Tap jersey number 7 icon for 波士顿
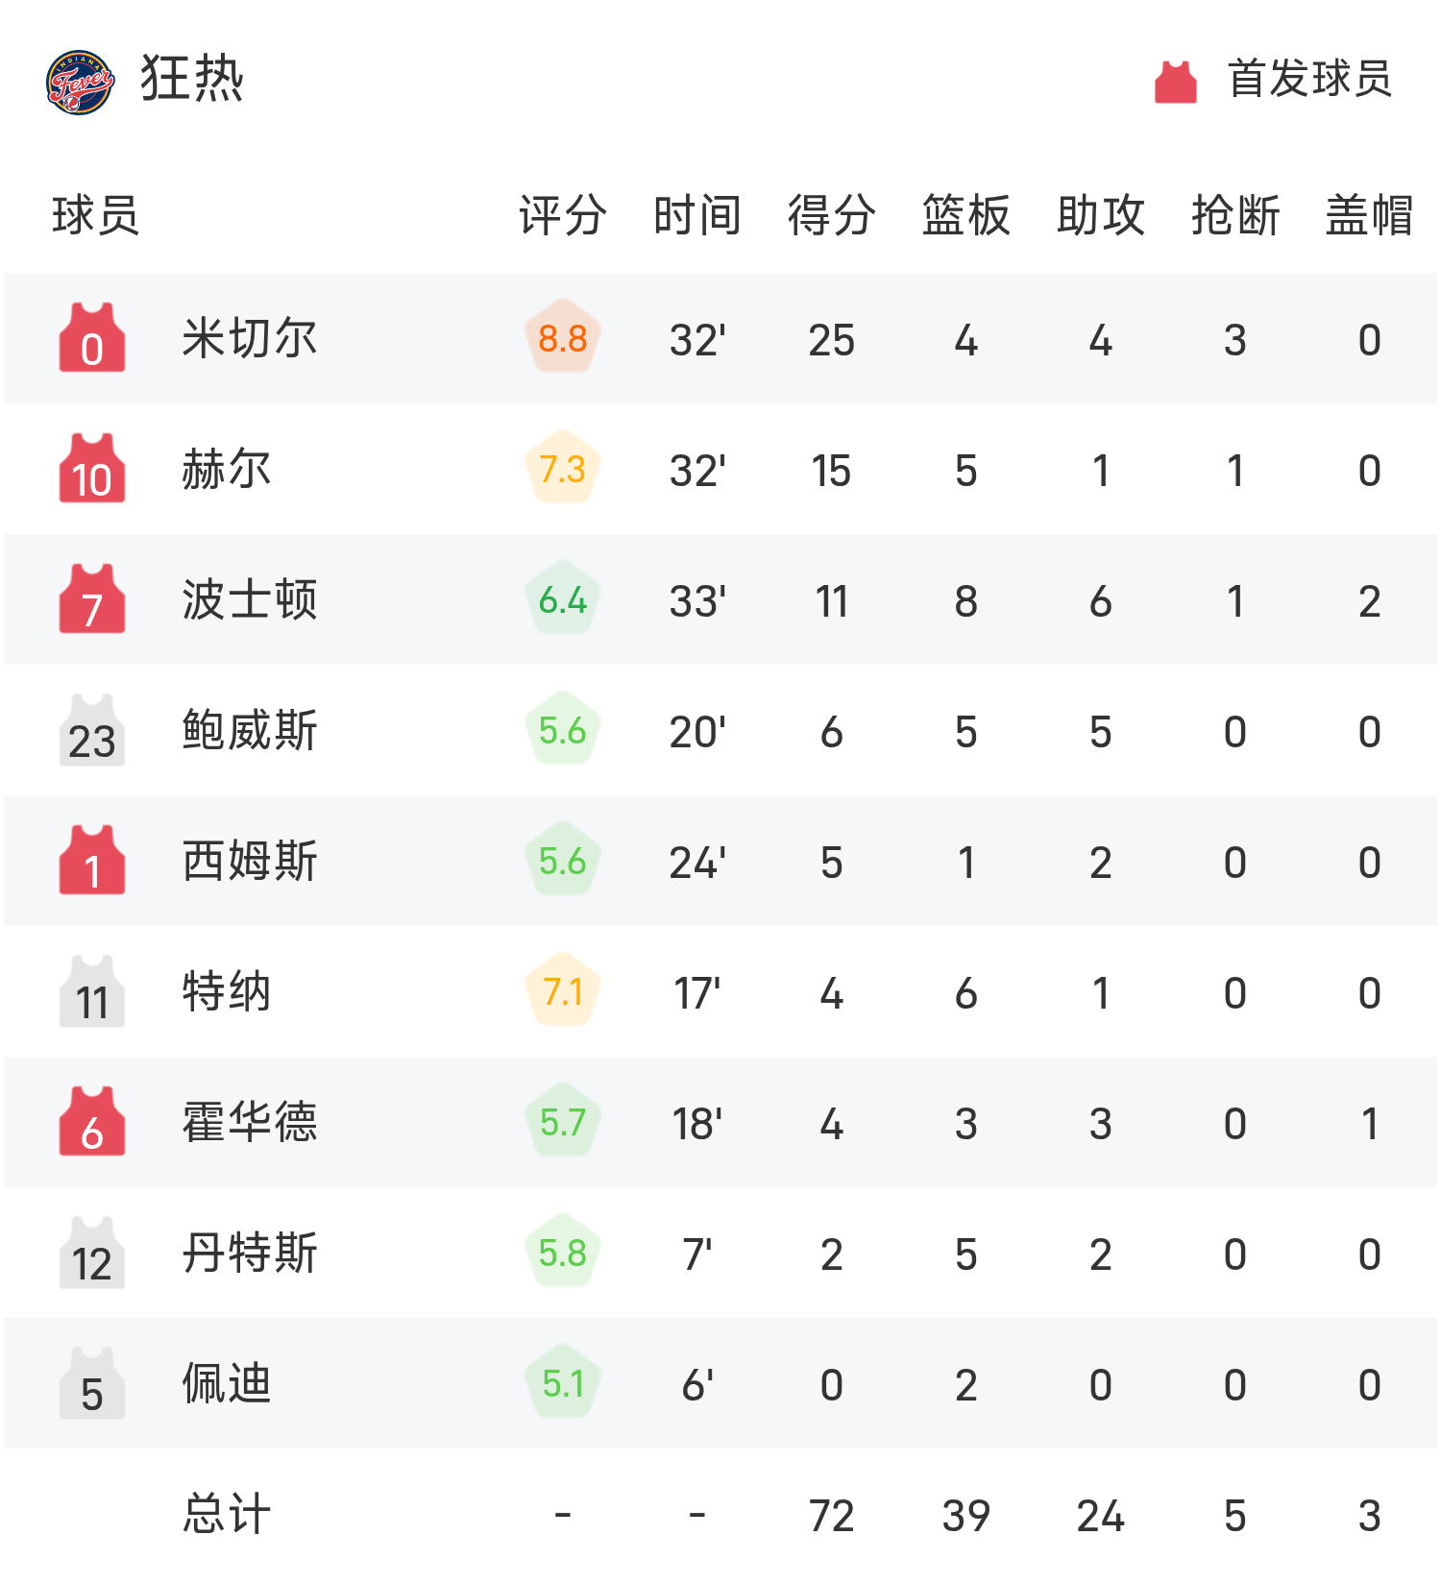 [x=92, y=599]
